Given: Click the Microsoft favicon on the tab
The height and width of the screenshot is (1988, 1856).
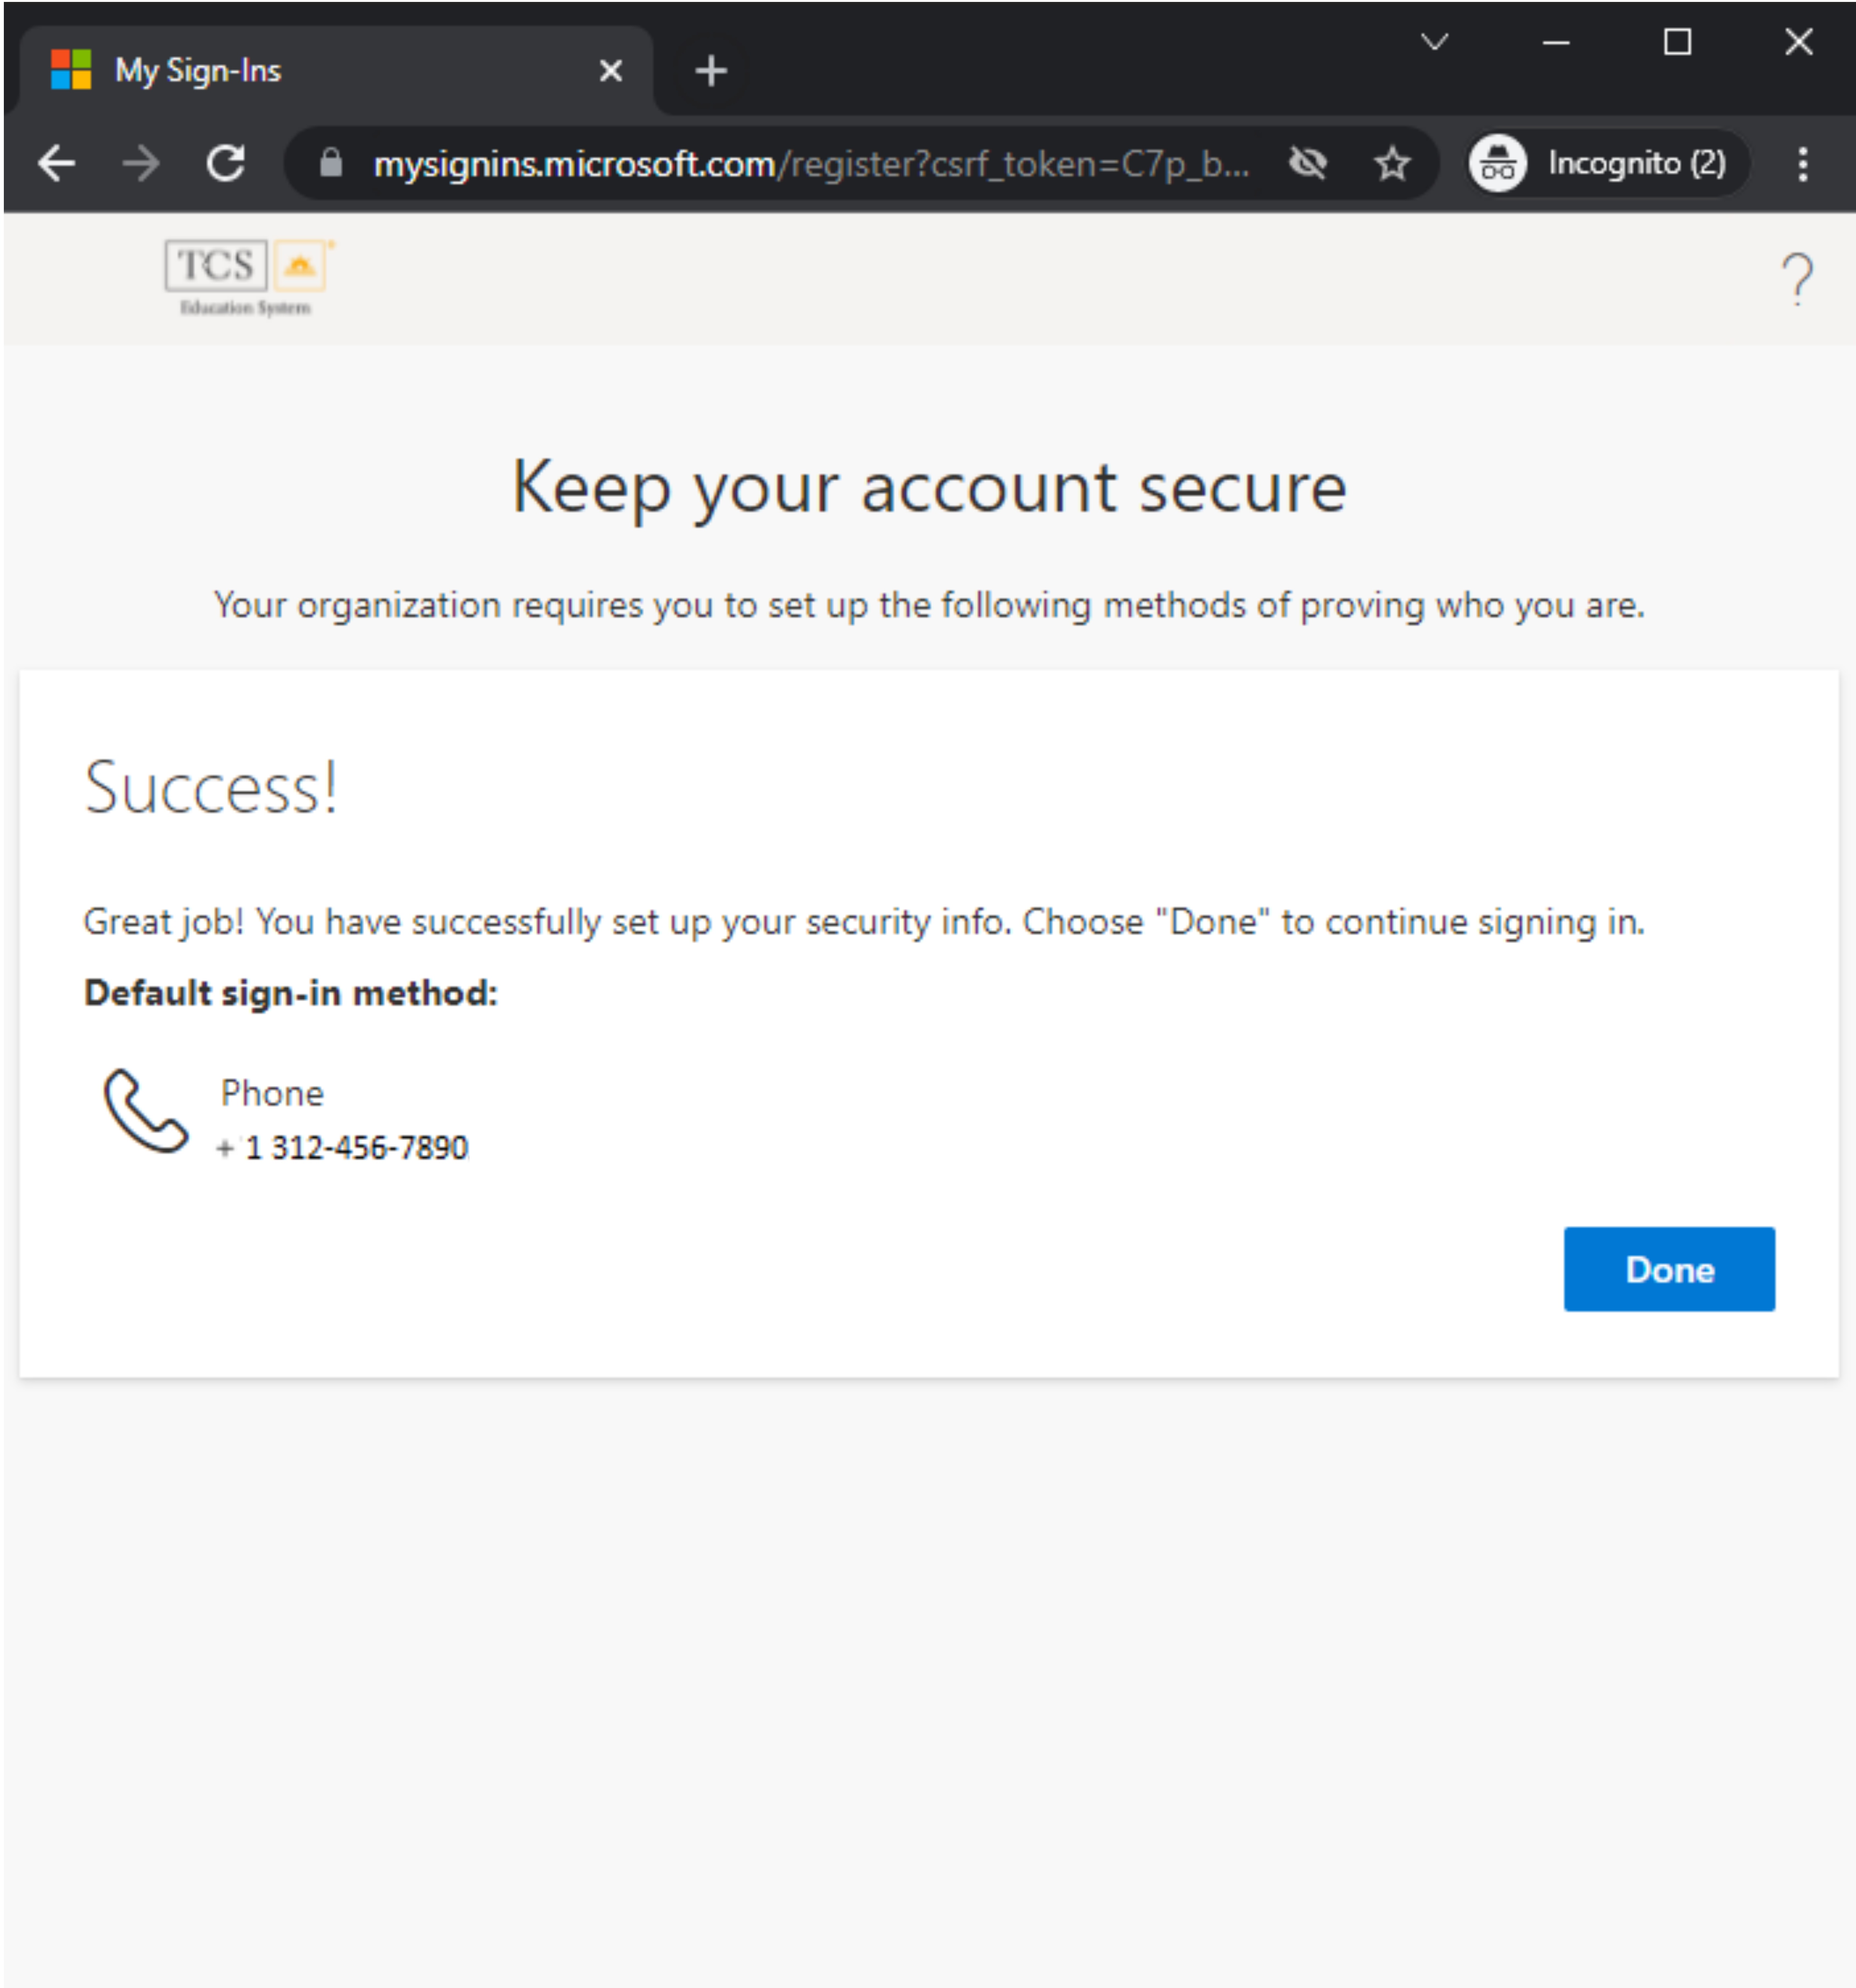Looking at the screenshot, I should point(71,70).
